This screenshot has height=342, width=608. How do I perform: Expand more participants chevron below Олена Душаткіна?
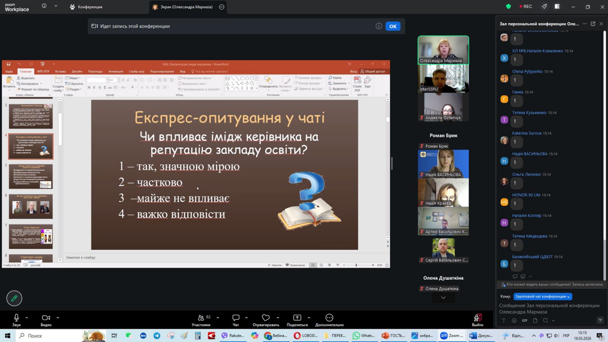tap(443, 298)
